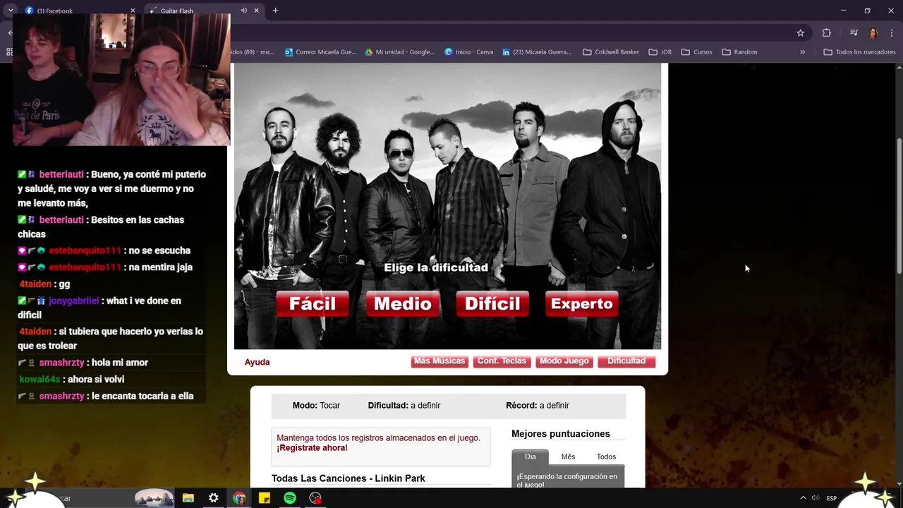Open Sticky Notes in taskbar
This screenshot has width=903, height=508.
[x=265, y=498]
